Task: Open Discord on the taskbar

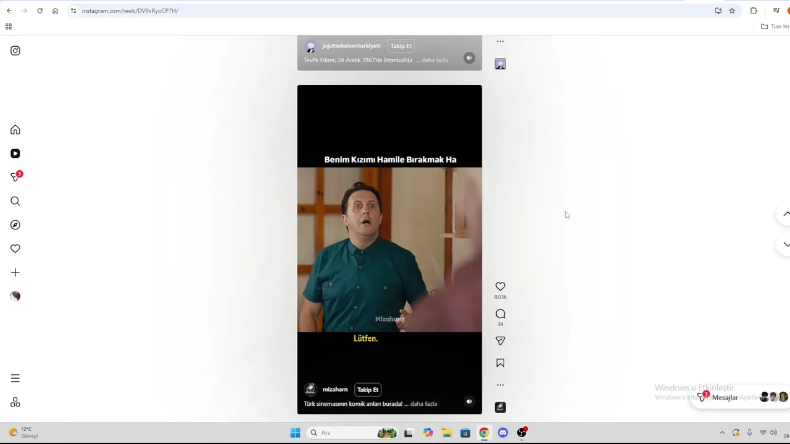Action: click(x=503, y=433)
